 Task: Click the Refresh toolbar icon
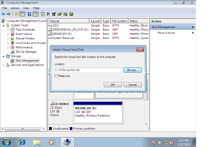pyautogui.click(x=43, y=14)
